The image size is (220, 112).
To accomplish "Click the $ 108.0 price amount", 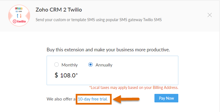I will [65, 75].
